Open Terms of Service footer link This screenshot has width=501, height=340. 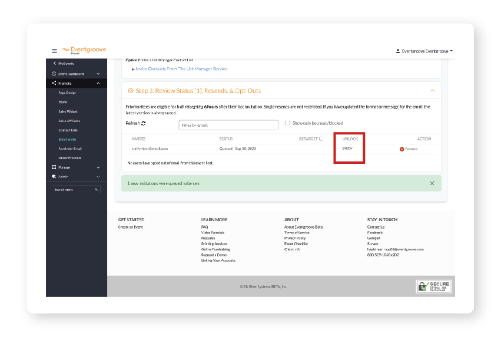[x=297, y=233]
